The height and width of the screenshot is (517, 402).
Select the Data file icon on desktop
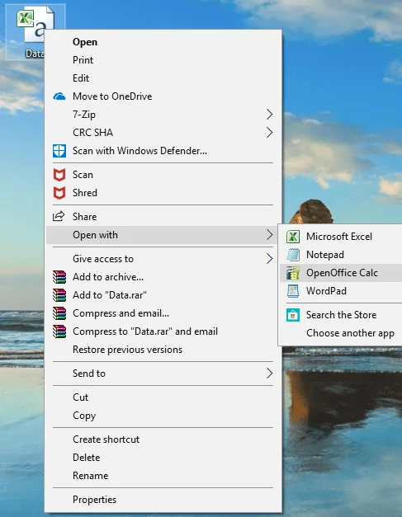click(35, 28)
